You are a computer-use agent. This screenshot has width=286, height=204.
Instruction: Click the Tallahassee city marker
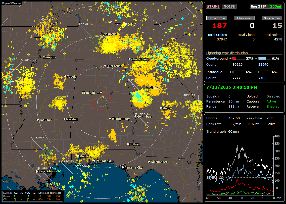pos(149,162)
